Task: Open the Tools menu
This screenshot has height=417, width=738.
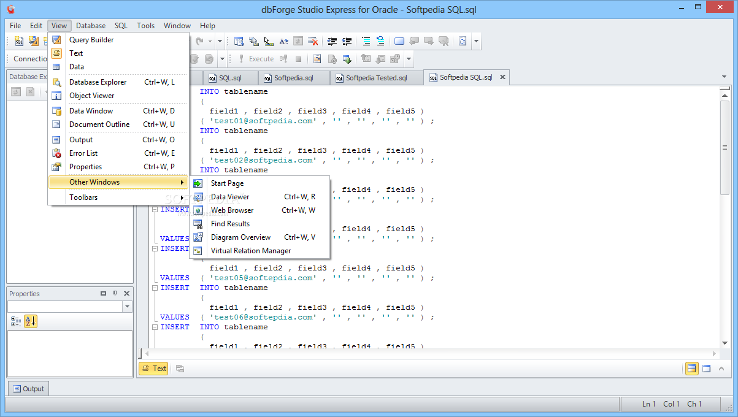Action: click(x=145, y=26)
